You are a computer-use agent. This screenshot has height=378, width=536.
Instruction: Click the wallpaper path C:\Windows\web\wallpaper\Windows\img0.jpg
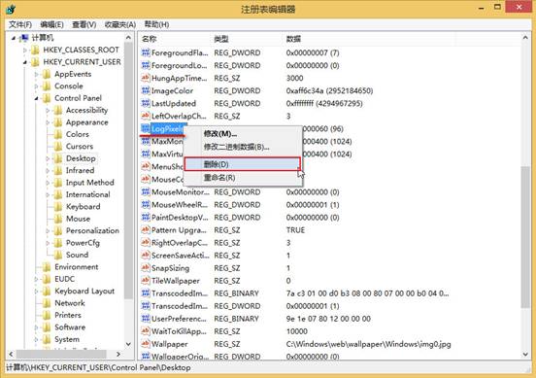[x=369, y=344]
